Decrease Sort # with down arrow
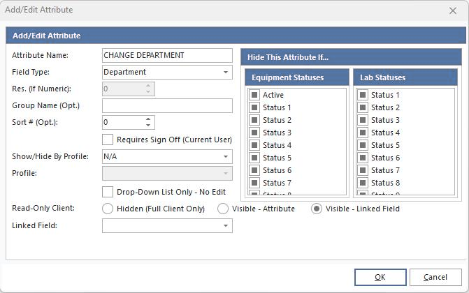469x293 pixels. [x=148, y=126]
